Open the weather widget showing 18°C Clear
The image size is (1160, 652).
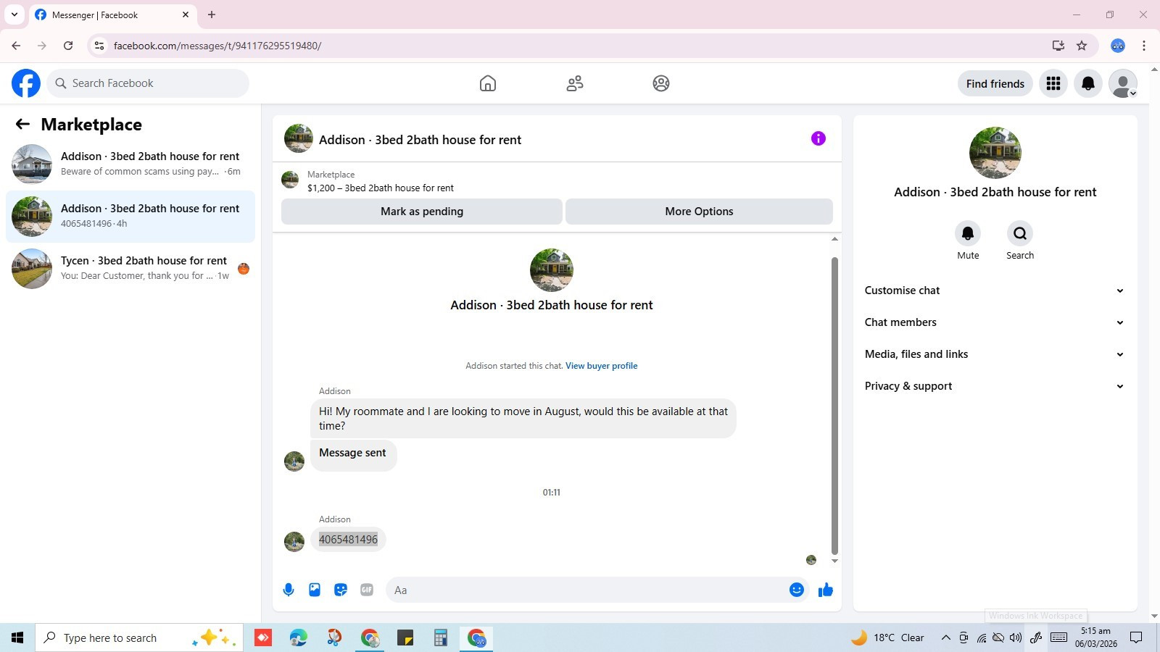(x=888, y=638)
